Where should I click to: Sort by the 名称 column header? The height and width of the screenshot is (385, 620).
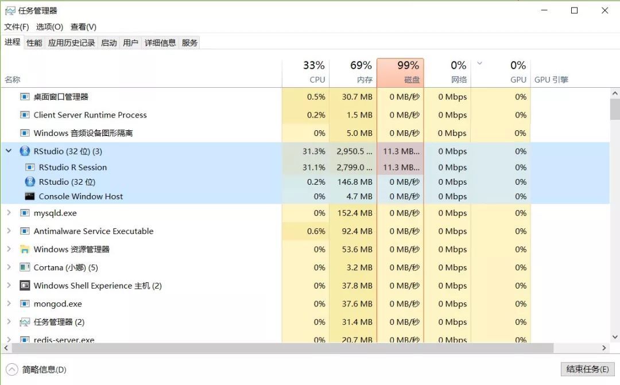click(x=12, y=79)
